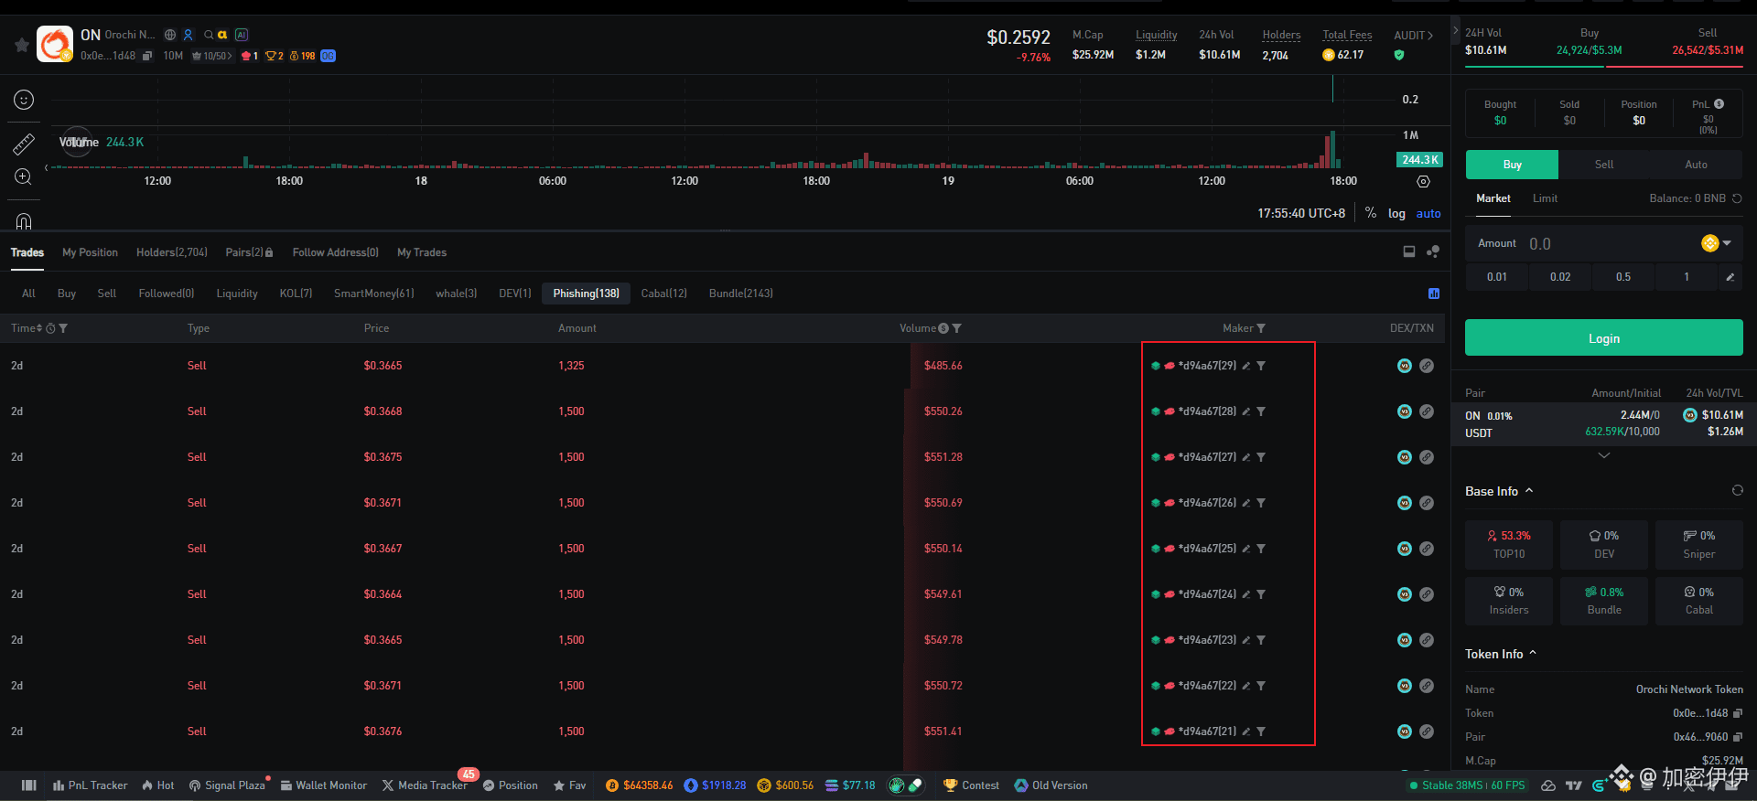Open chart settings gear near time axis
1757x801 pixels.
(1423, 181)
